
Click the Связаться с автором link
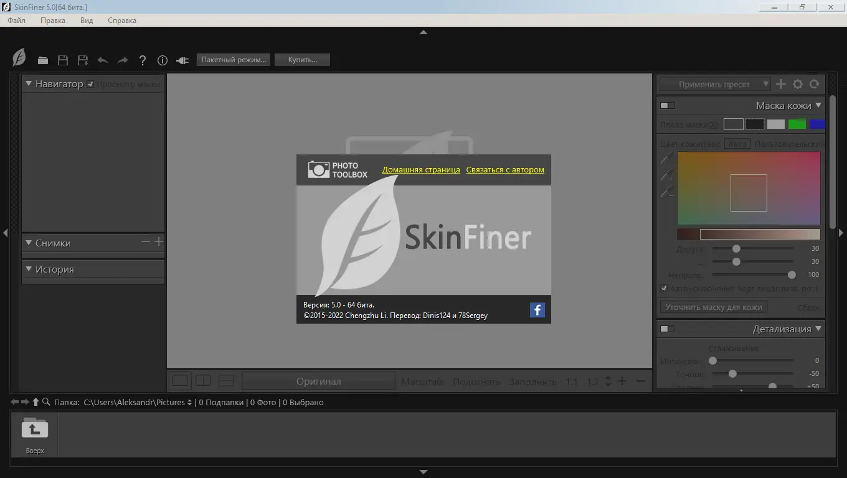tap(505, 169)
